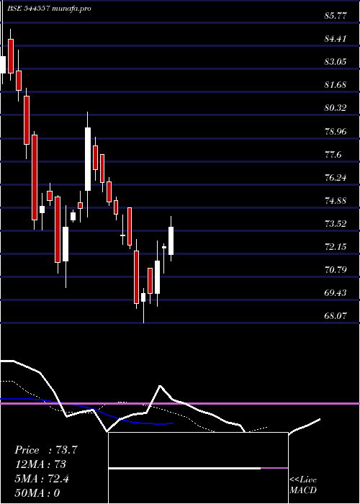Click the 72.15 price axis label

pos(336,247)
